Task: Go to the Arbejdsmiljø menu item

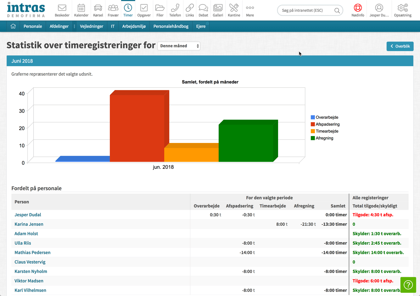Action: (x=134, y=26)
